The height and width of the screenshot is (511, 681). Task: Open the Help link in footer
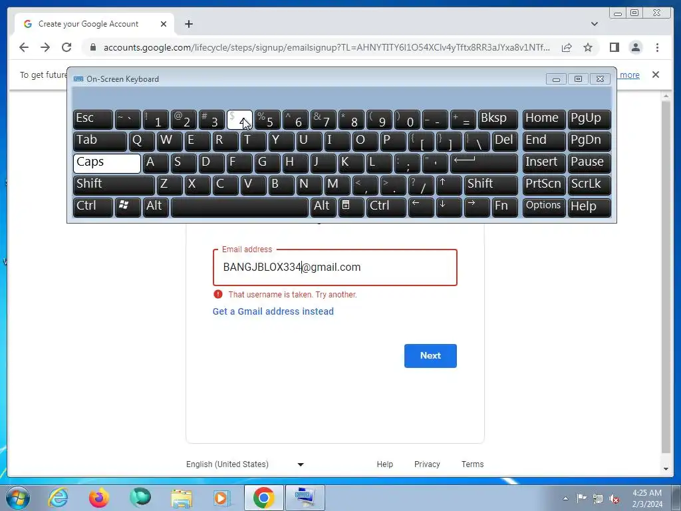[x=385, y=464]
